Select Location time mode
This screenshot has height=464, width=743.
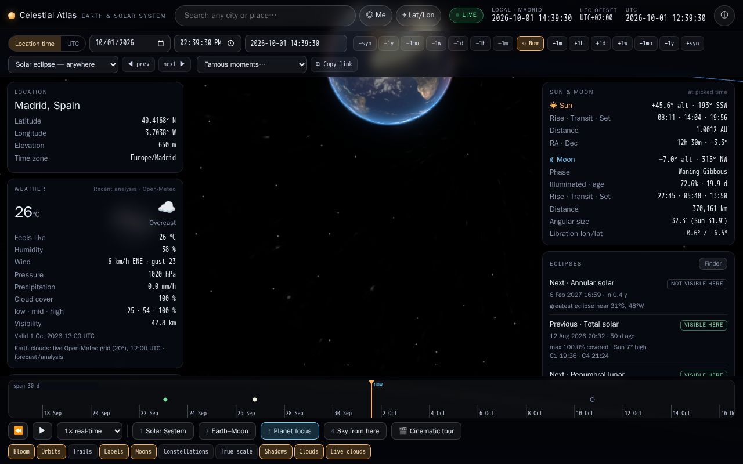(x=35, y=43)
